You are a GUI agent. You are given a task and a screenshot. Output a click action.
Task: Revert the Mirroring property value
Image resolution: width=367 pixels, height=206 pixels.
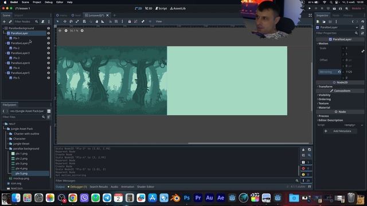339,72
